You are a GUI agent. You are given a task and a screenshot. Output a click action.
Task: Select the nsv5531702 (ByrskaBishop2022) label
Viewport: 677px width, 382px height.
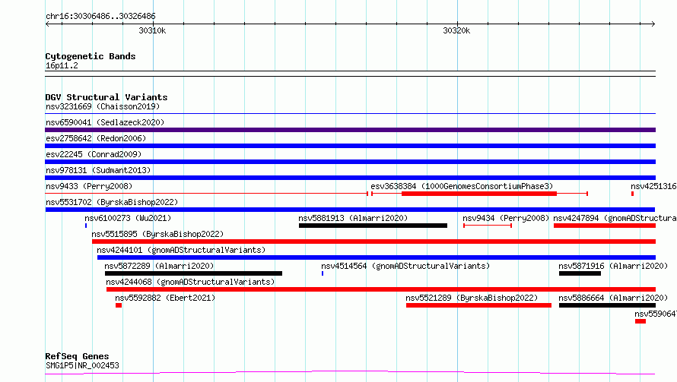(x=112, y=202)
